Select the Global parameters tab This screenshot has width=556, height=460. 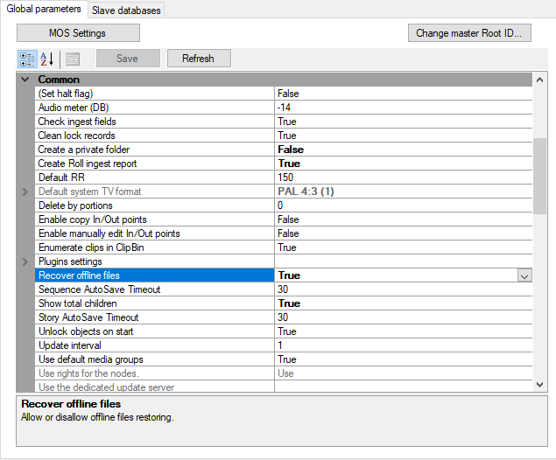44,9
